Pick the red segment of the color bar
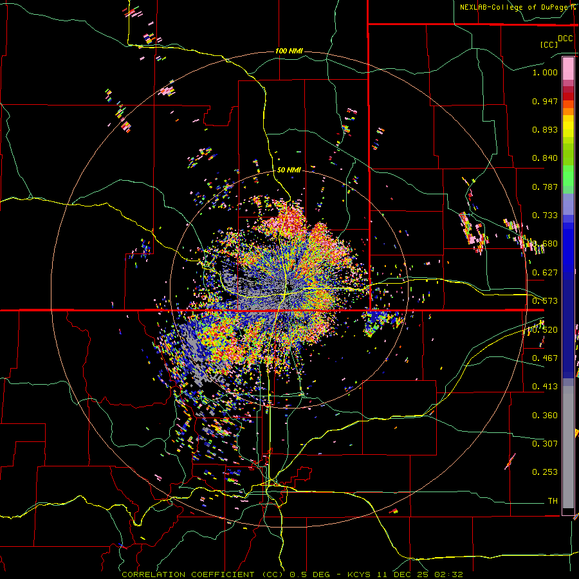579x579 pixels. pyautogui.click(x=568, y=96)
